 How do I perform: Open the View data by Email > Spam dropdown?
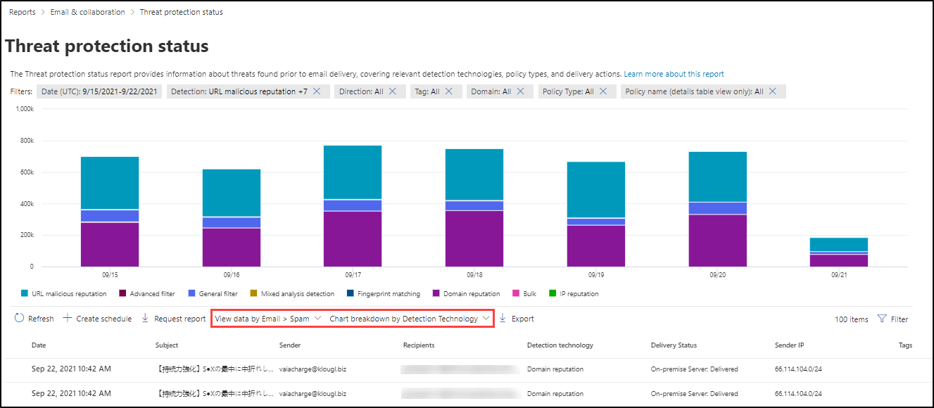pyautogui.click(x=266, y=318)
